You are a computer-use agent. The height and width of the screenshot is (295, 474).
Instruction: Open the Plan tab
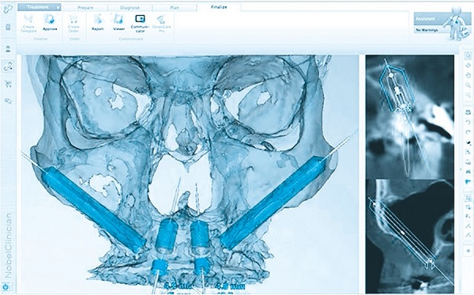click(175, 8)
